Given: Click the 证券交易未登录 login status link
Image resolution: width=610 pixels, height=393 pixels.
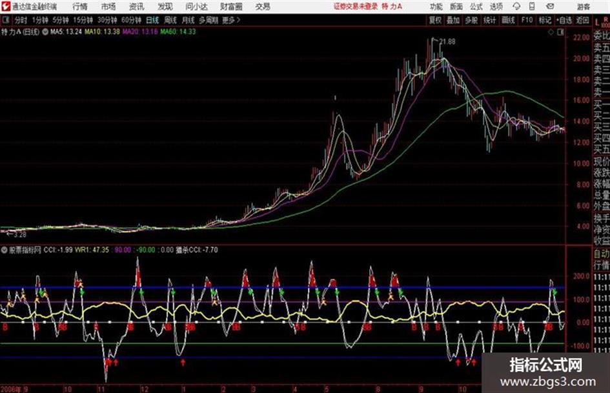Looking at the screenshot, I should click(356, 6).
